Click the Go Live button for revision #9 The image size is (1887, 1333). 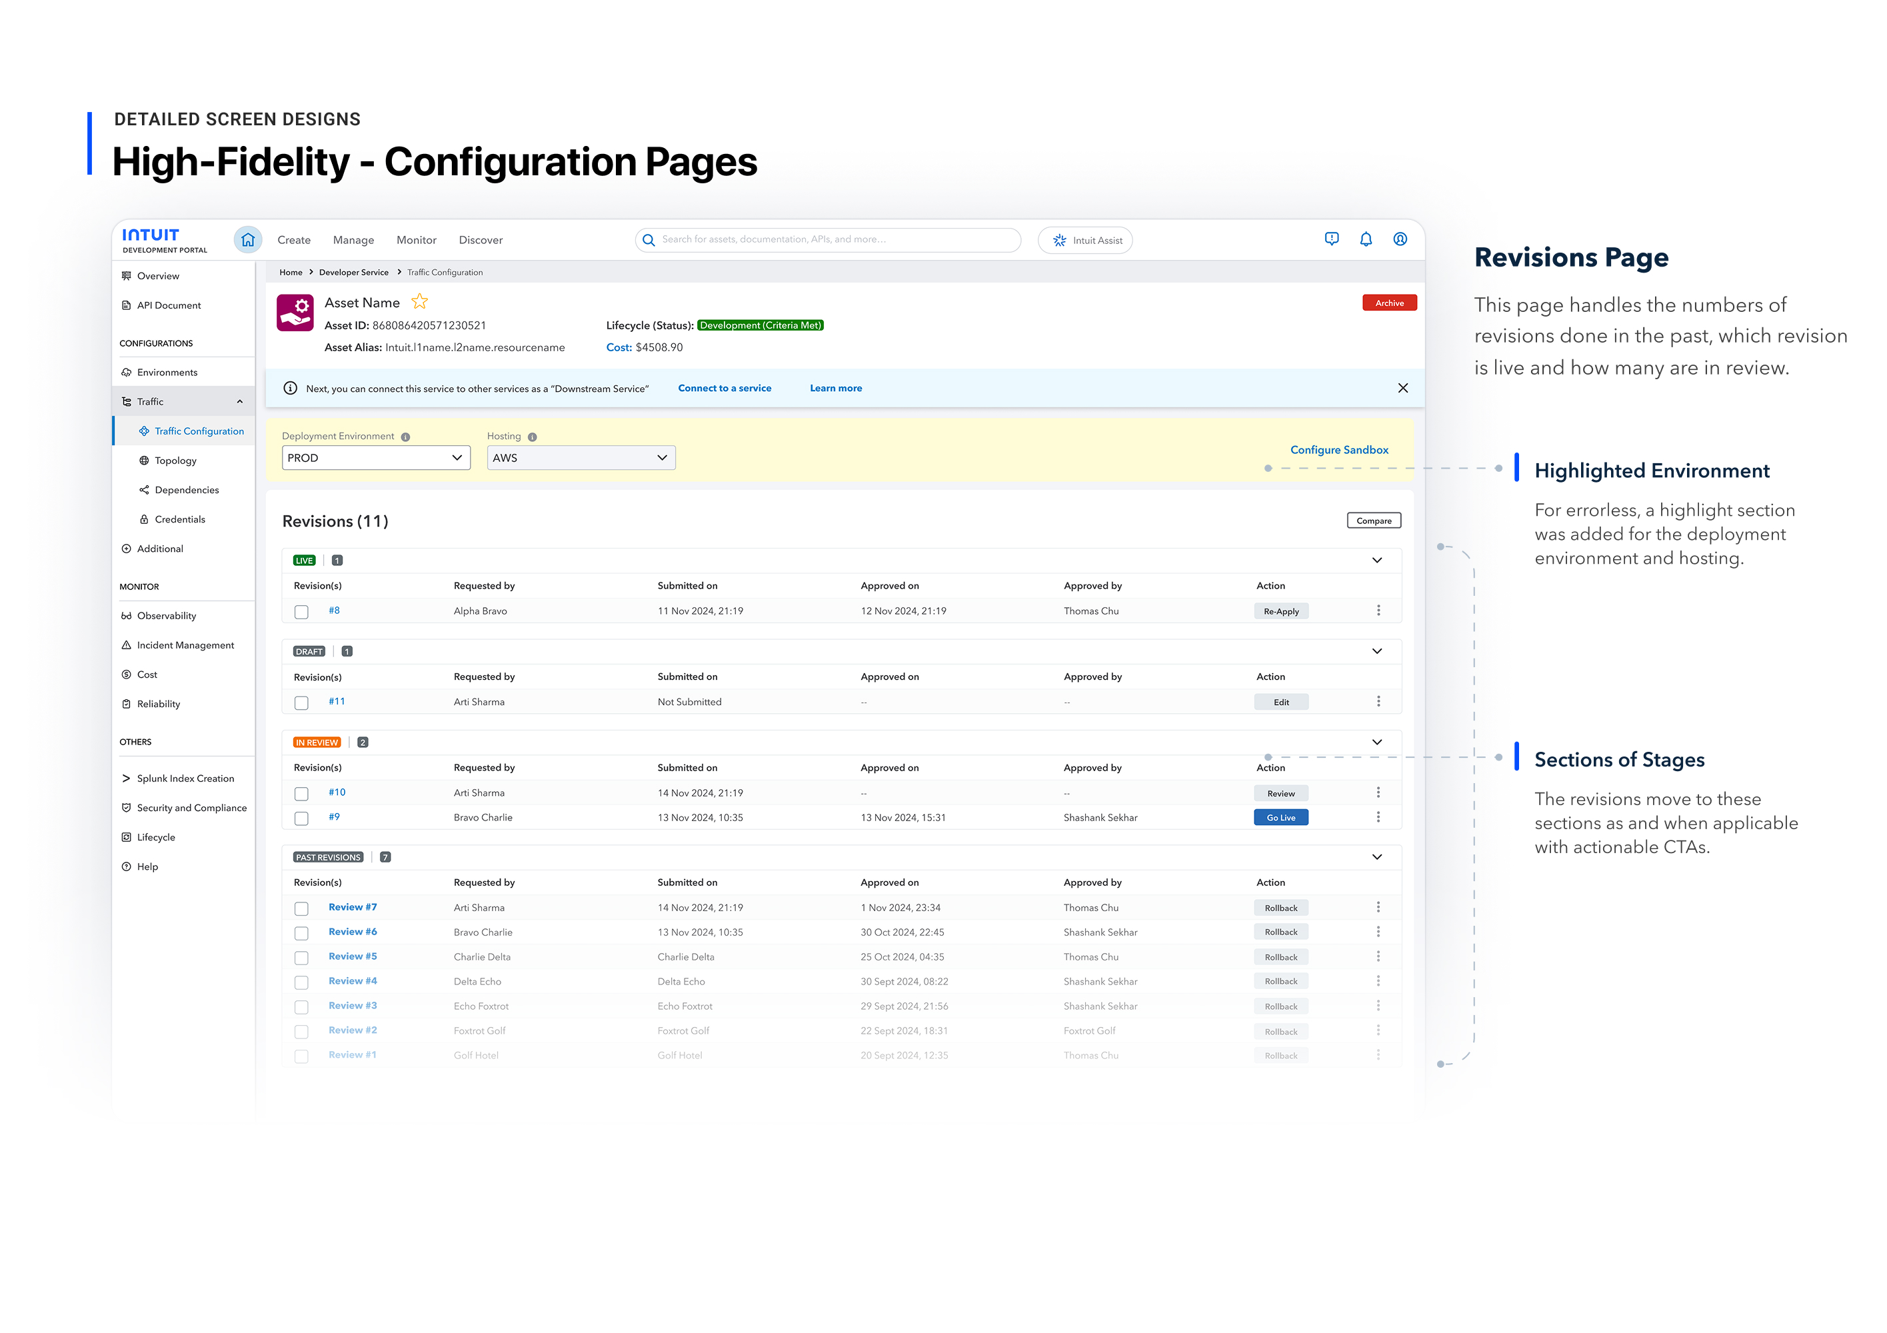click(1280, 818)
